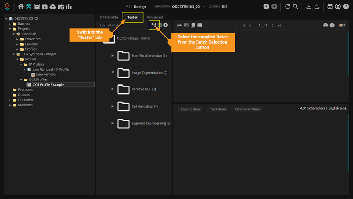Screen dimensions: 353x199
Task: Refresh the page with reload icon
Action: click(287, 7)
